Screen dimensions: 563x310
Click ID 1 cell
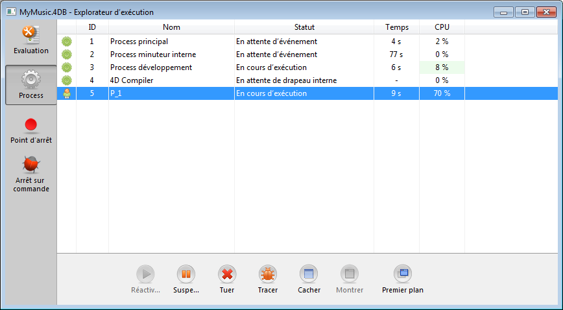[x=92, y=42]
